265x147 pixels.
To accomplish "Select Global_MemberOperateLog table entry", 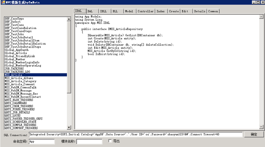I will [x=35, y=65].
